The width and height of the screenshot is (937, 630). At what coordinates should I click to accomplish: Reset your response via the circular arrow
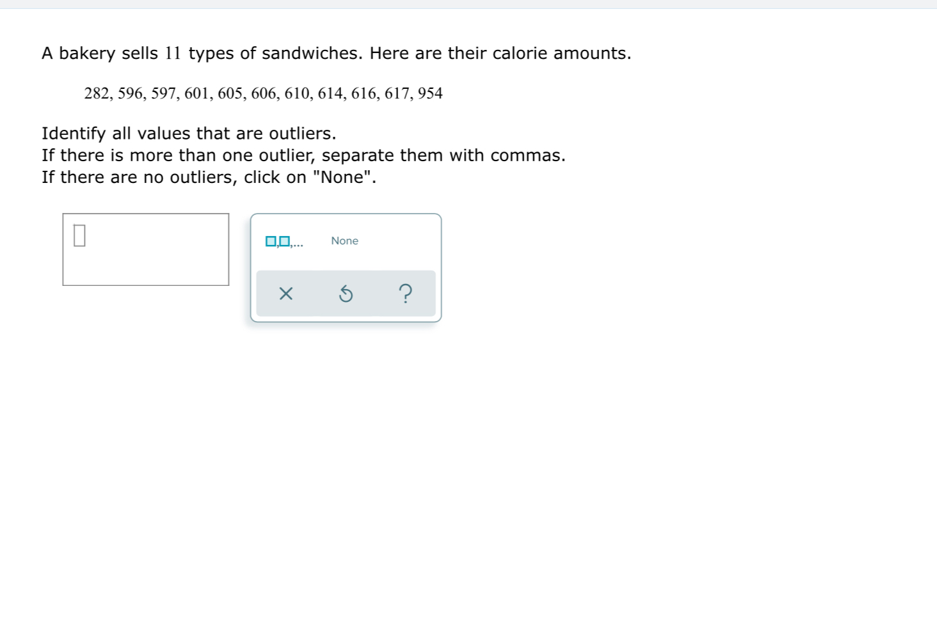(346, 294)
